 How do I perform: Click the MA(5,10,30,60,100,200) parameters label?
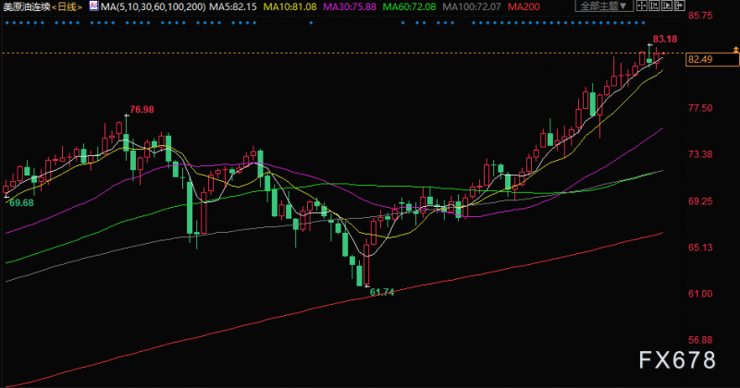[x=154, y=7]
